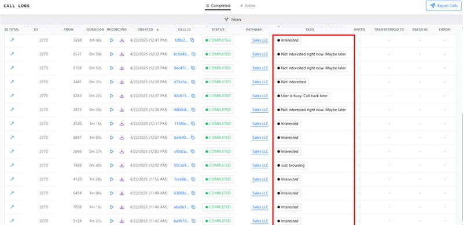Play recording of call from 8188
Viewport: 463px width, 225px height.
[x=112, y=68]
